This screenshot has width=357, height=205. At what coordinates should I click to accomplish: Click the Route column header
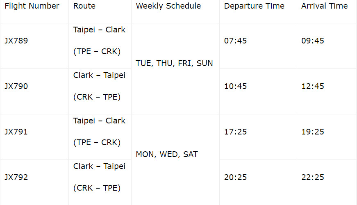84,6
